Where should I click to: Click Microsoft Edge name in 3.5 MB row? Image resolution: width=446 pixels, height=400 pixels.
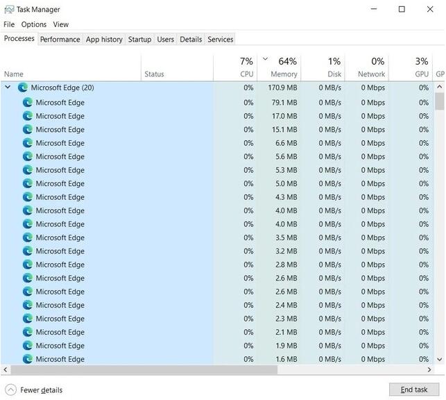pyautogui.click(x=60, y=237)
